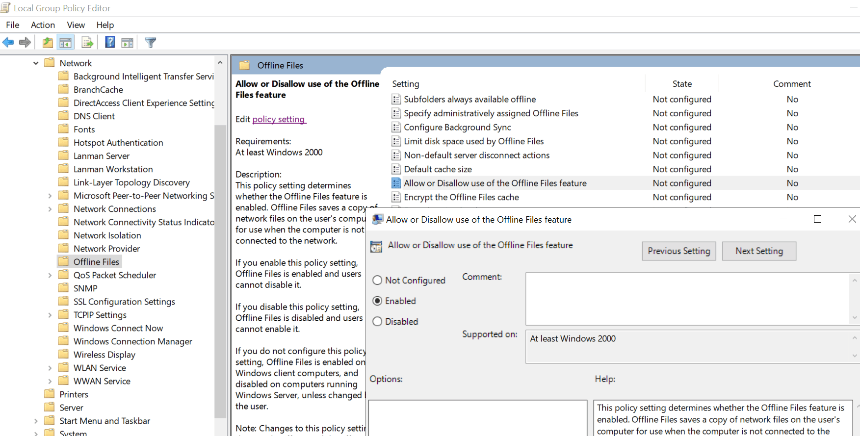Open the Help toolbar icon
Image resolution: width=860 pixels, height=436 pixels.
110,43
